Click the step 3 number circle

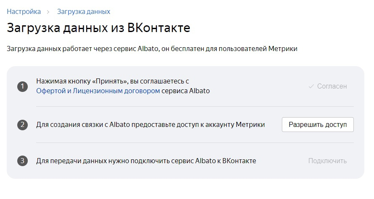(x=22, y=161)
